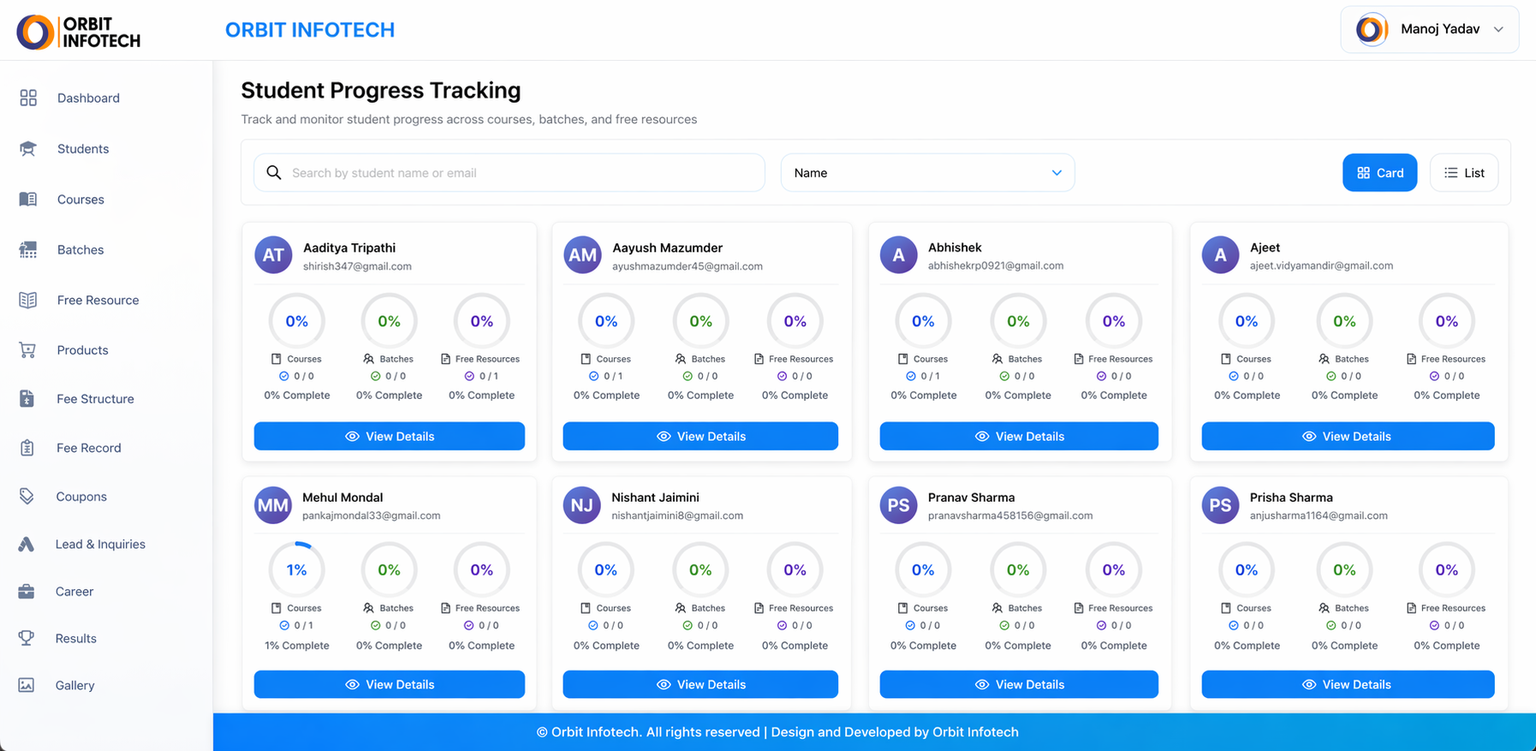This screenshot has width=1536, height=751.
Task: Open the Batches menu item
Action: (80, 250)
